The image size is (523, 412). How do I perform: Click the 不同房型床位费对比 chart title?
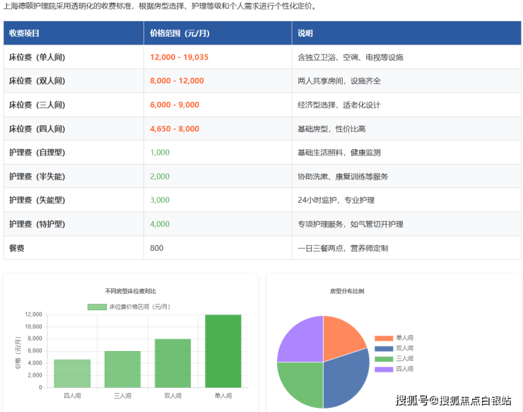pyautogui.click(x=130, y=290)
